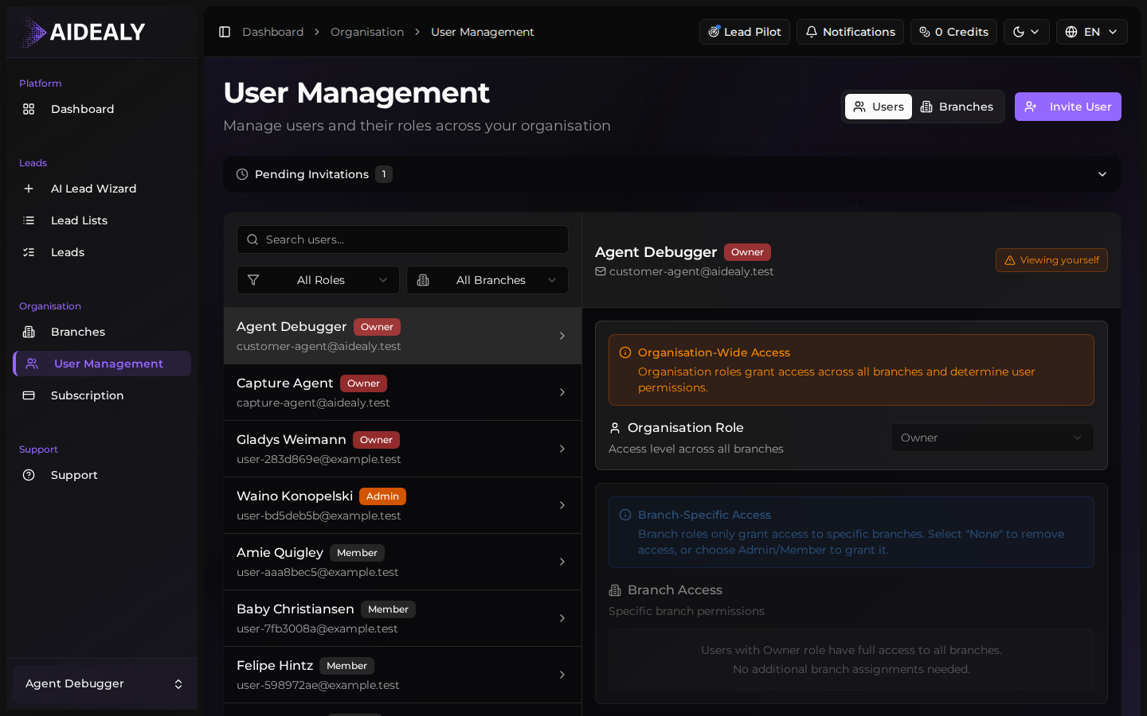
Task: Open Lead Pilot
Action: pyautogui.click(x=745, y=32)
